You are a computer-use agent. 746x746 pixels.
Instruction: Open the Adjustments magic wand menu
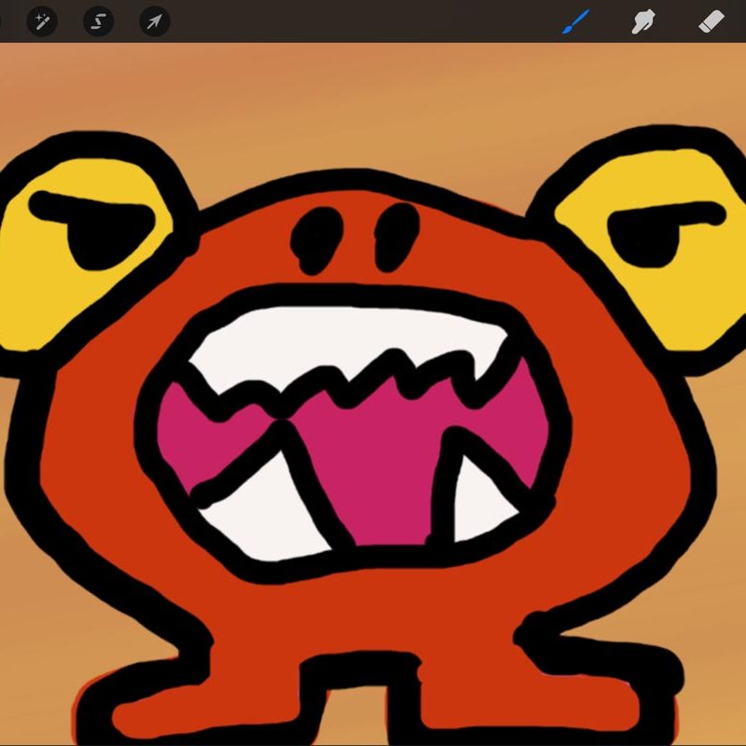[42, 21]
